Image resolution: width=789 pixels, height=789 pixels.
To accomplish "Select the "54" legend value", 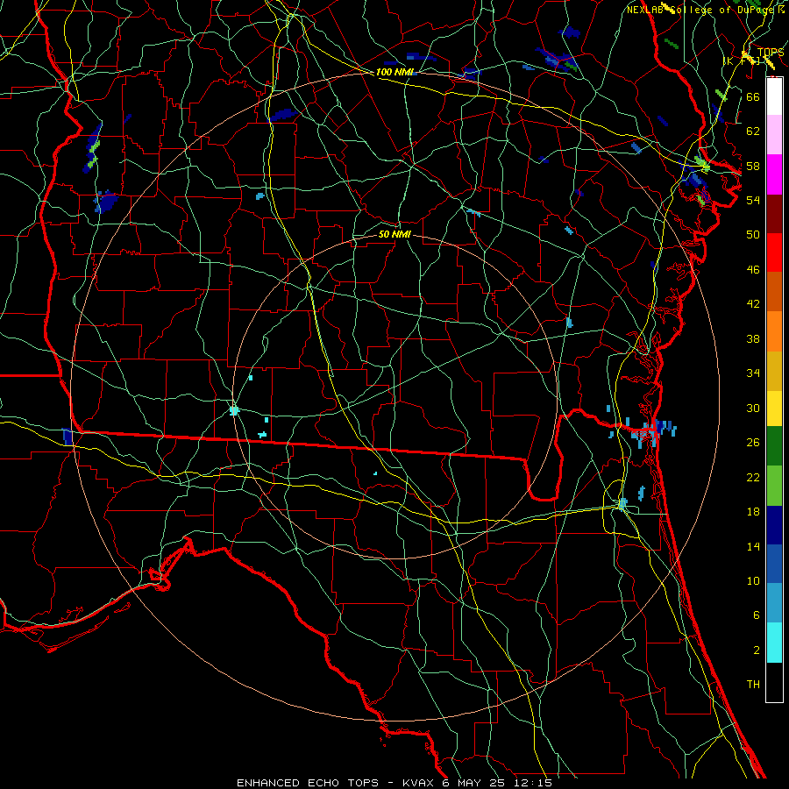I will 753,200.
